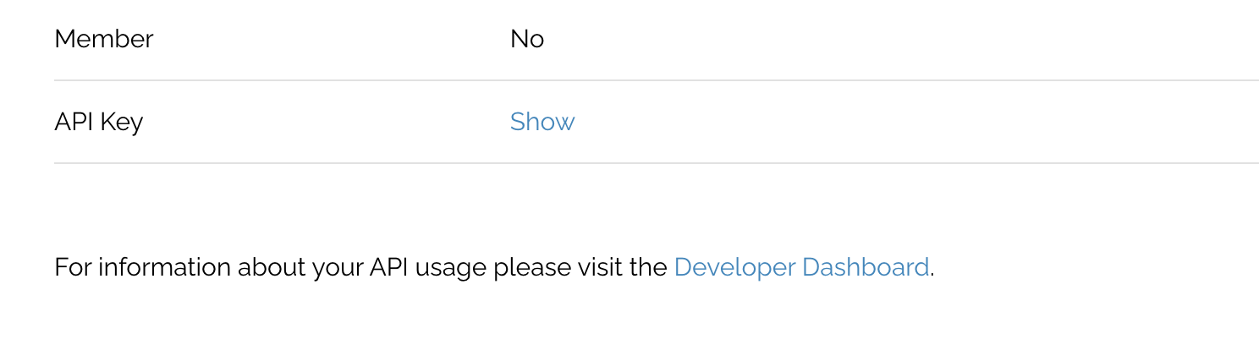Click the word "about" in usage sentence
The height and width of the screenshot is (350, 1259).
(x=272, y=267)
